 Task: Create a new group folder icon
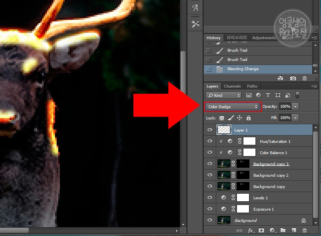pos(283,230)
